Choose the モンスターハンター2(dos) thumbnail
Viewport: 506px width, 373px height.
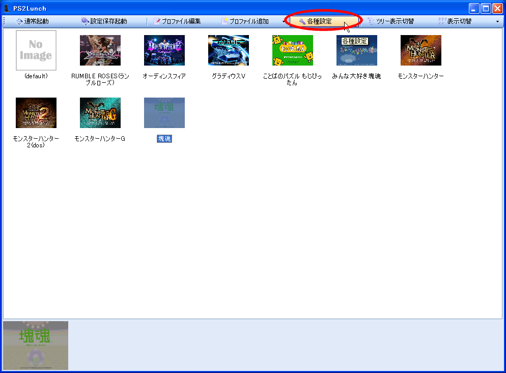coord(36,113)
